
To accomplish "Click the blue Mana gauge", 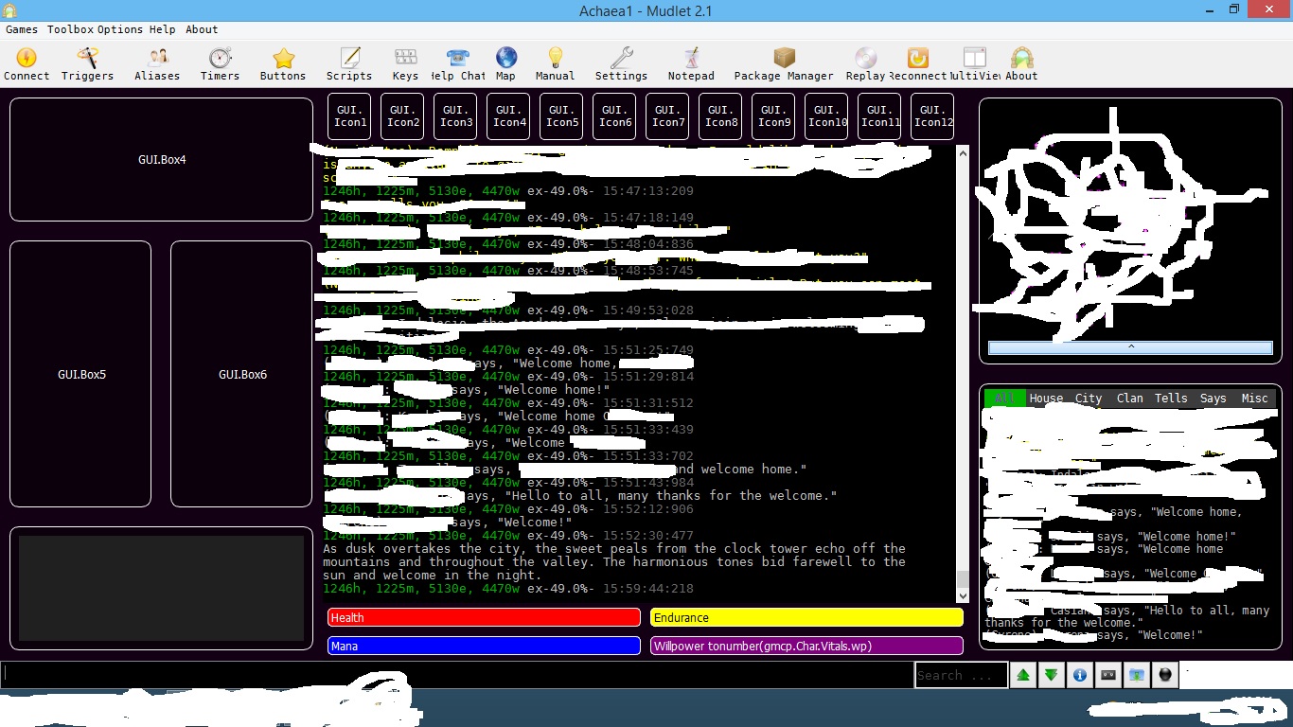I will 484,646.
